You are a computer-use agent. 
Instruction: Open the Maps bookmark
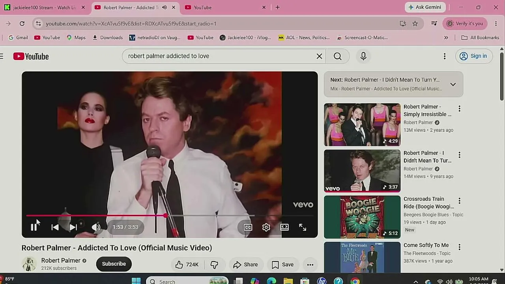(76, 37)
